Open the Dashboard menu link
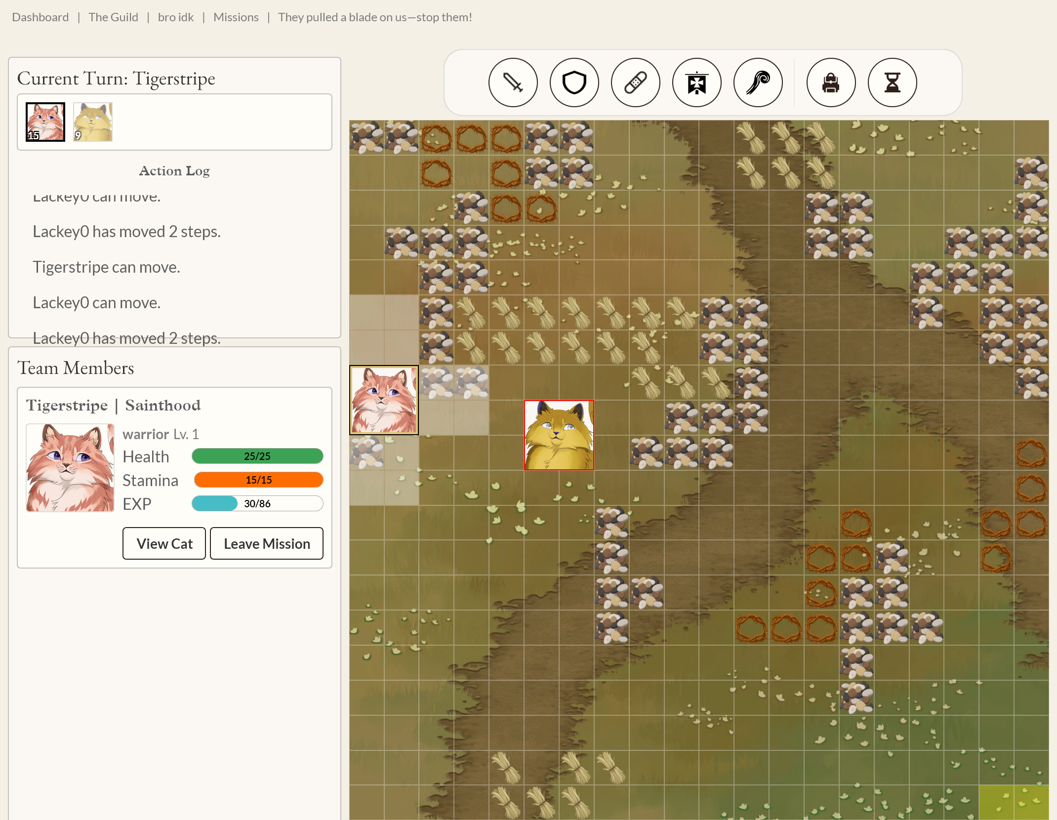The height and width of the screenshot is (820, 1057). click(x=41, y=17)
